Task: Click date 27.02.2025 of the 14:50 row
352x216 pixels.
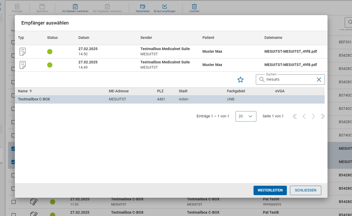Action: coord(88,49)
